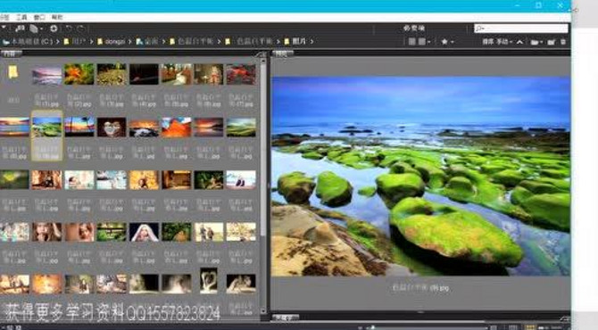Rotate image clockwise
Screen dimensions: 598x330
click(x=81, y=29)
